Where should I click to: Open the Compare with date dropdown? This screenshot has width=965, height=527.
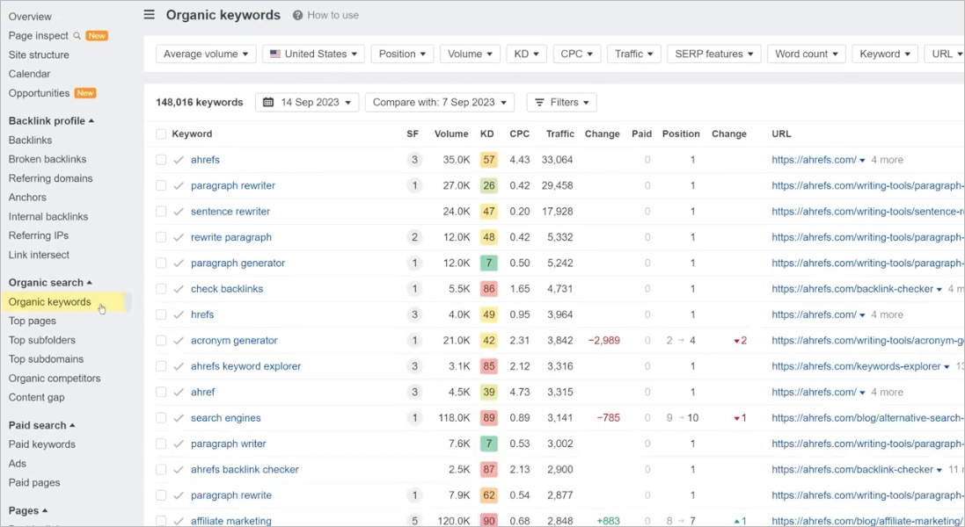[x=439, y=102]
